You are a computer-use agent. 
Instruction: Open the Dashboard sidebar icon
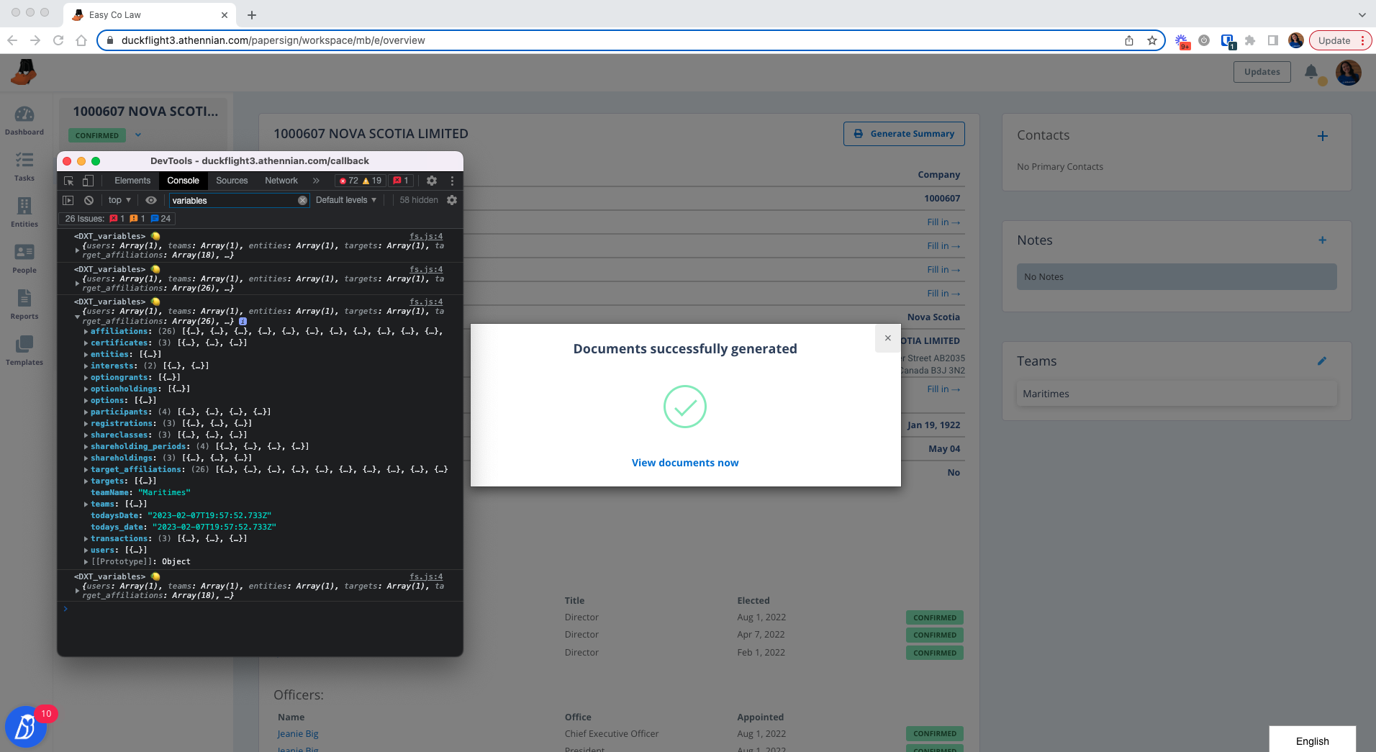click(24, 120)
